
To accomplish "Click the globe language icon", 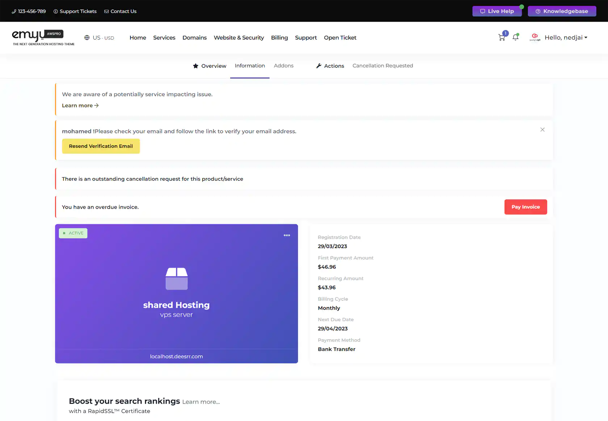I will (x=87, y=38).
